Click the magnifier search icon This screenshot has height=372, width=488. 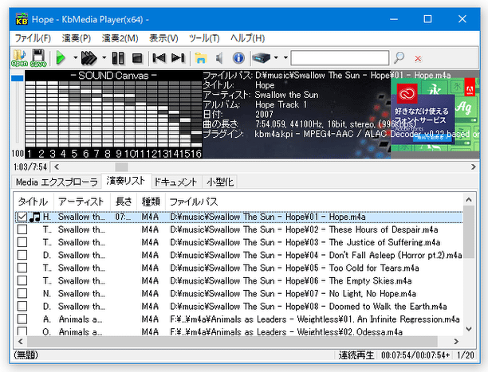[399, 58]
